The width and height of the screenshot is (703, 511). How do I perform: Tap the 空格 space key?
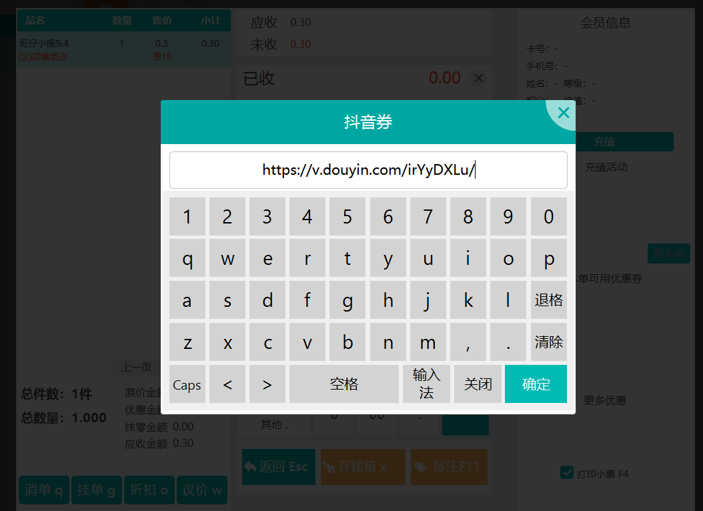coord(344,384)
